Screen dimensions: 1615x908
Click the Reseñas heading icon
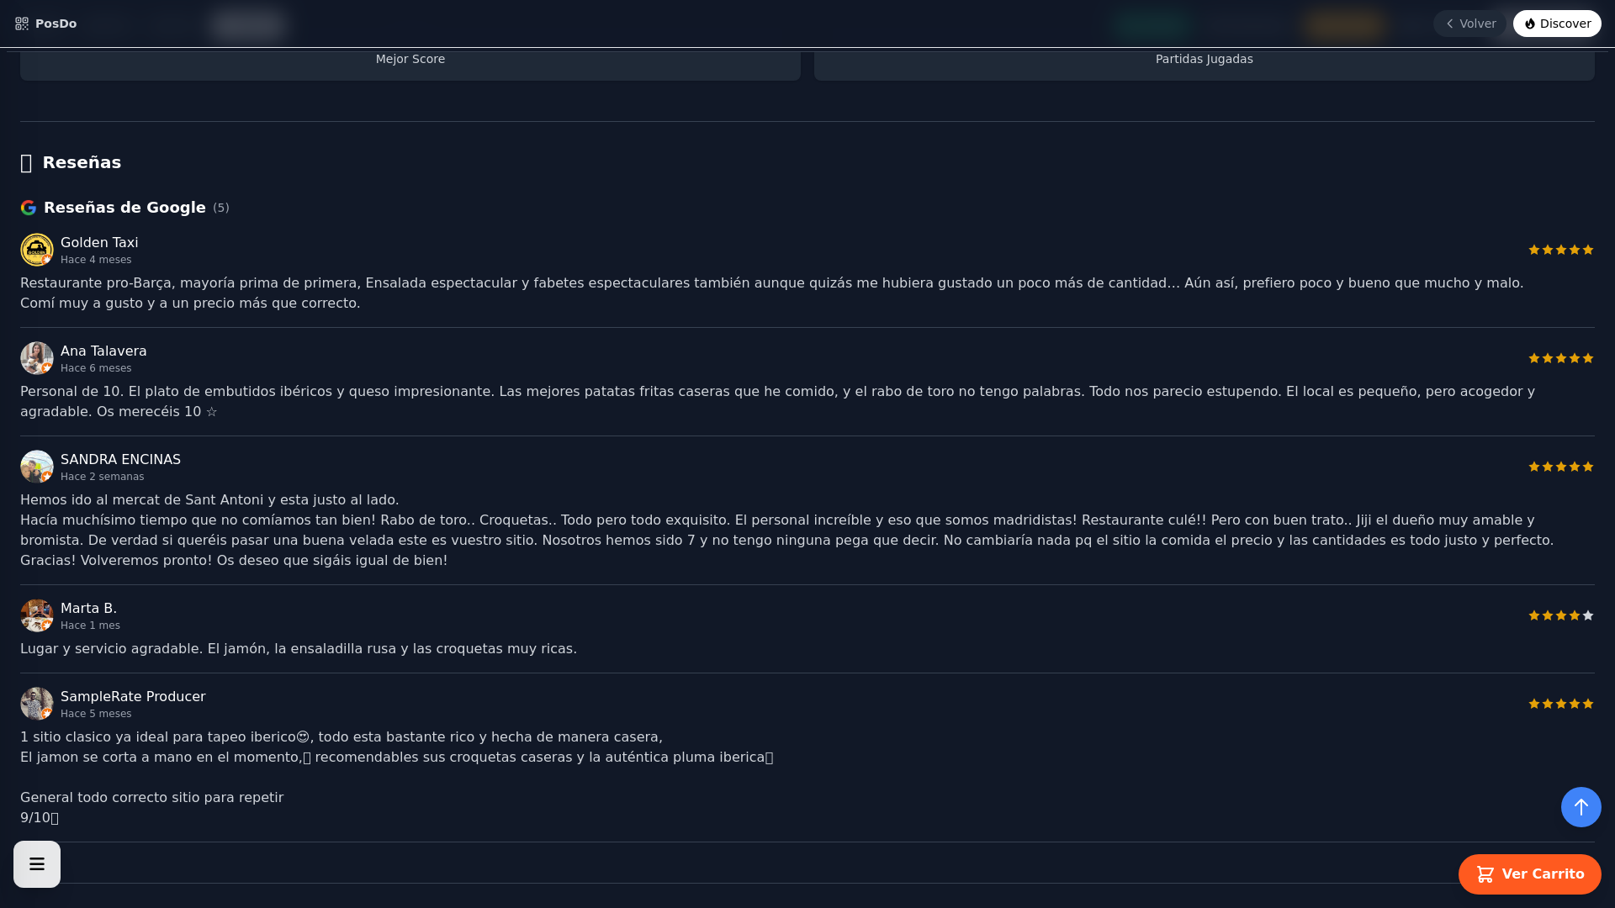click(x=26, y=163)
